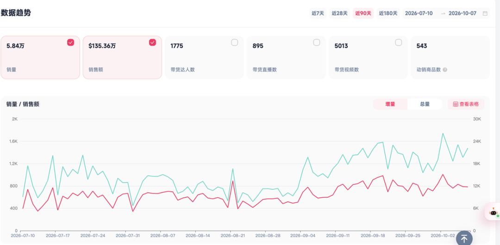Select the 增量 chart mode
This screenshot has height=245, width=500.
390,104
